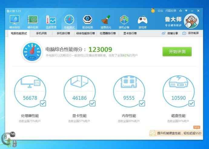Click the 处理器性能 label
This screenshot has width=209, height=149.
coord(30,116)
